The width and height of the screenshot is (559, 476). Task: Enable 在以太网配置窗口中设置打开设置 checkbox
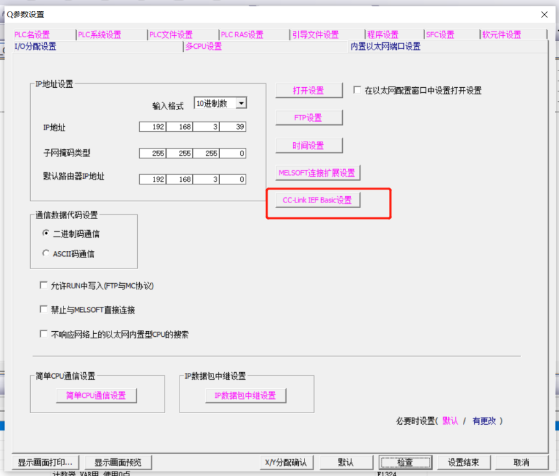[357, 90]
